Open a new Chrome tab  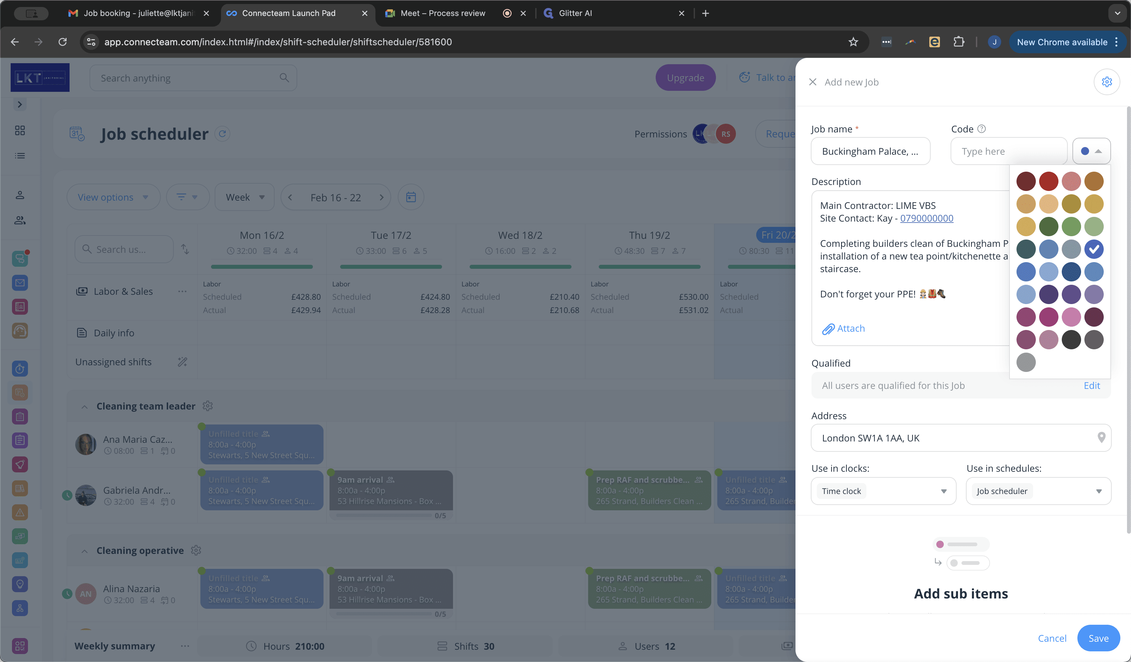point(705,13)
